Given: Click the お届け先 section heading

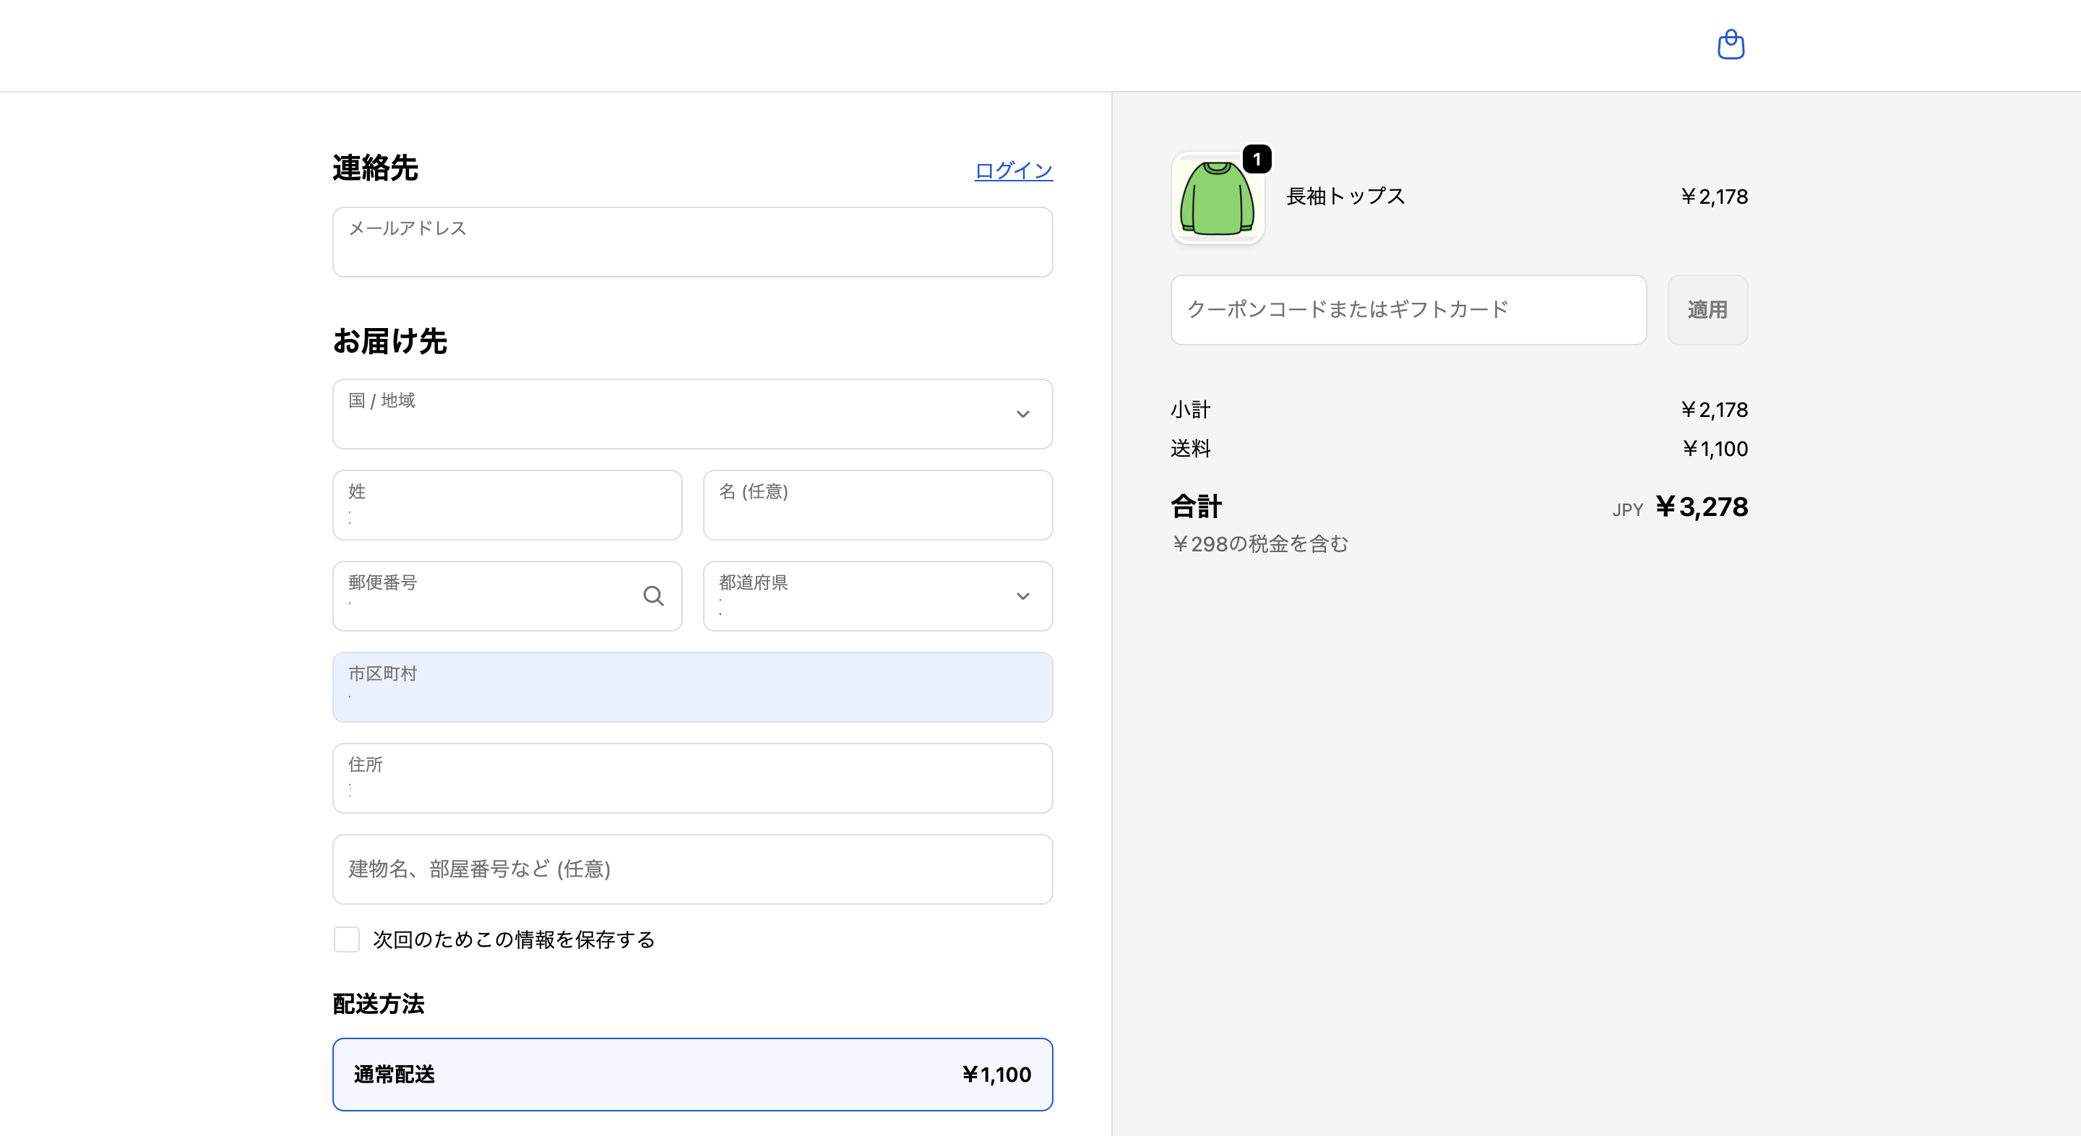Looking at the screenshot, I should click(x=389, y=341).
